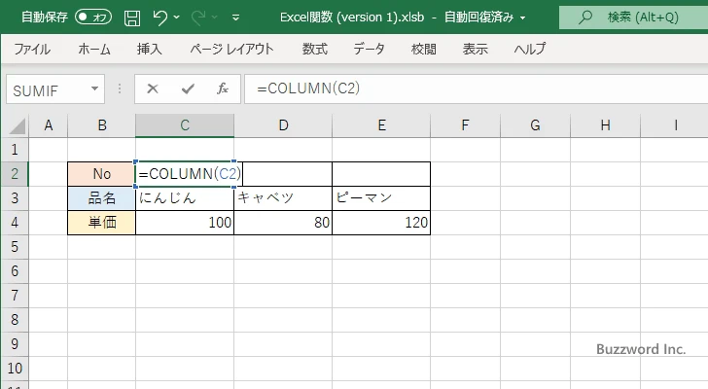Confirm formula with the checkmark icon
This screenshot has width=708, height=389.
[188, 88]
